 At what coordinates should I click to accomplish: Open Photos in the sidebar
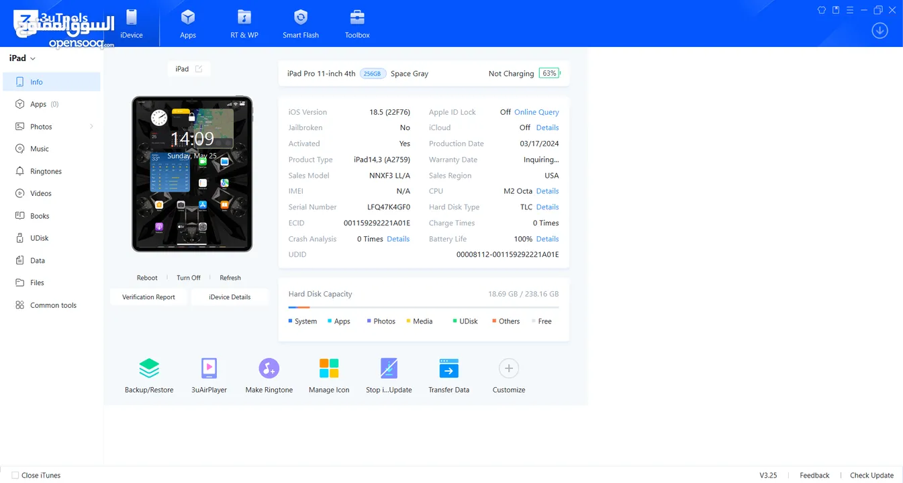(52, 127)
